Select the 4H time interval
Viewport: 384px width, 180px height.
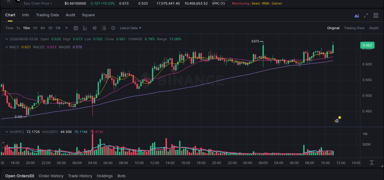(42, 28)
